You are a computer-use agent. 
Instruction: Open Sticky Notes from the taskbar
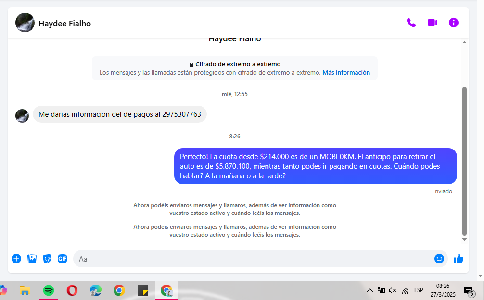[x=143, y=290]
